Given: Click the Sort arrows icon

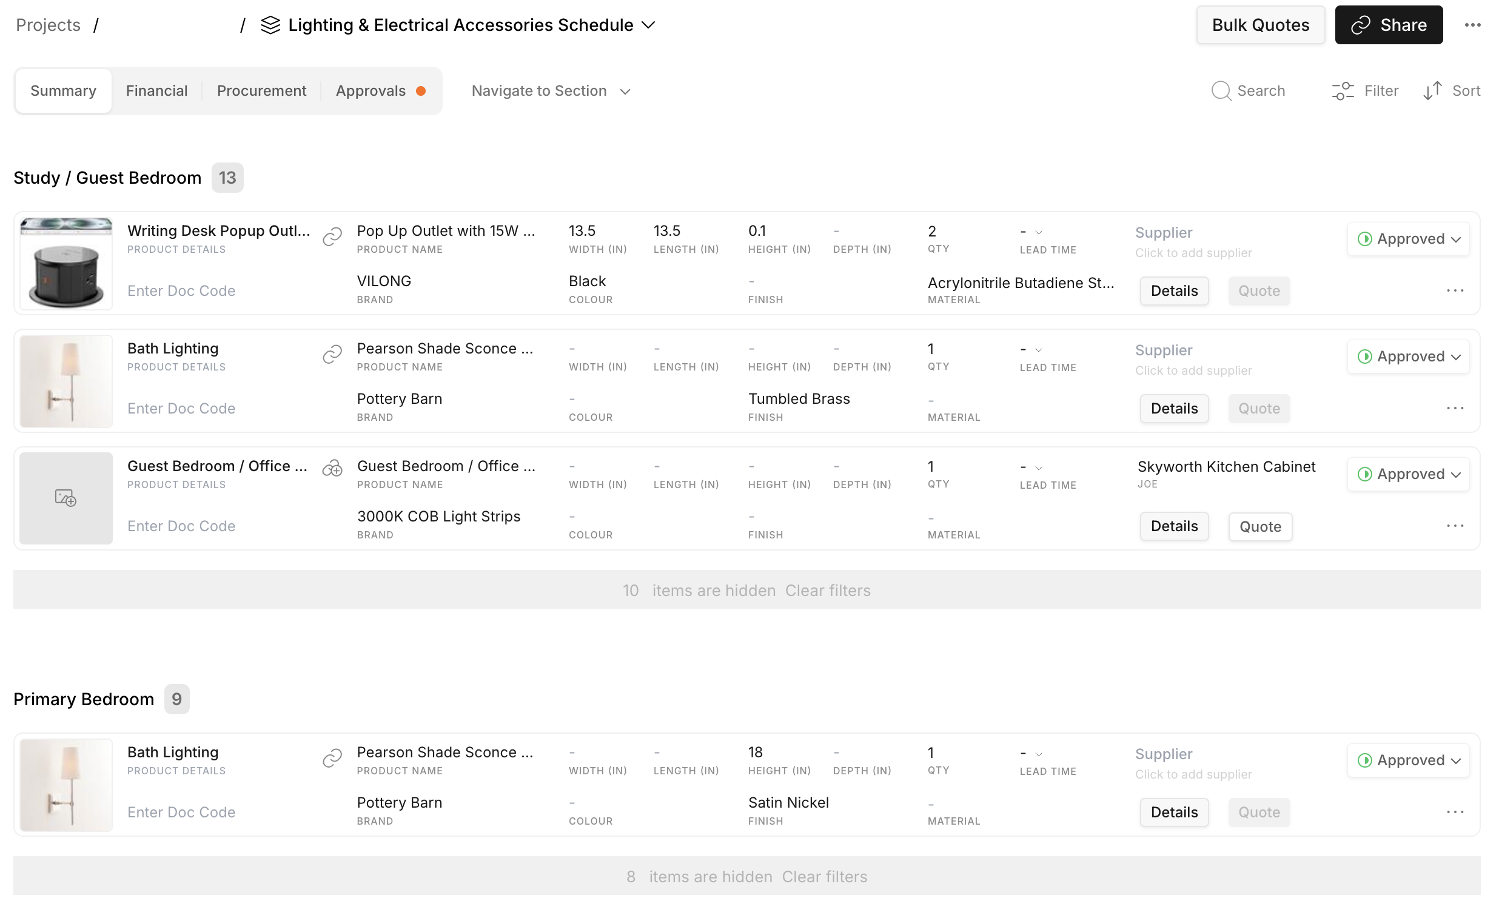Looking at the screenshot, I should (1432, 91).
